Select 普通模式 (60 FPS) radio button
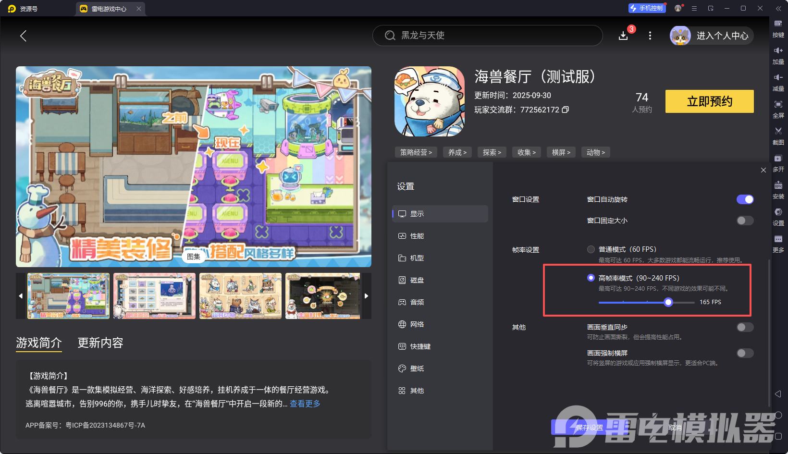 click(591, 249)
